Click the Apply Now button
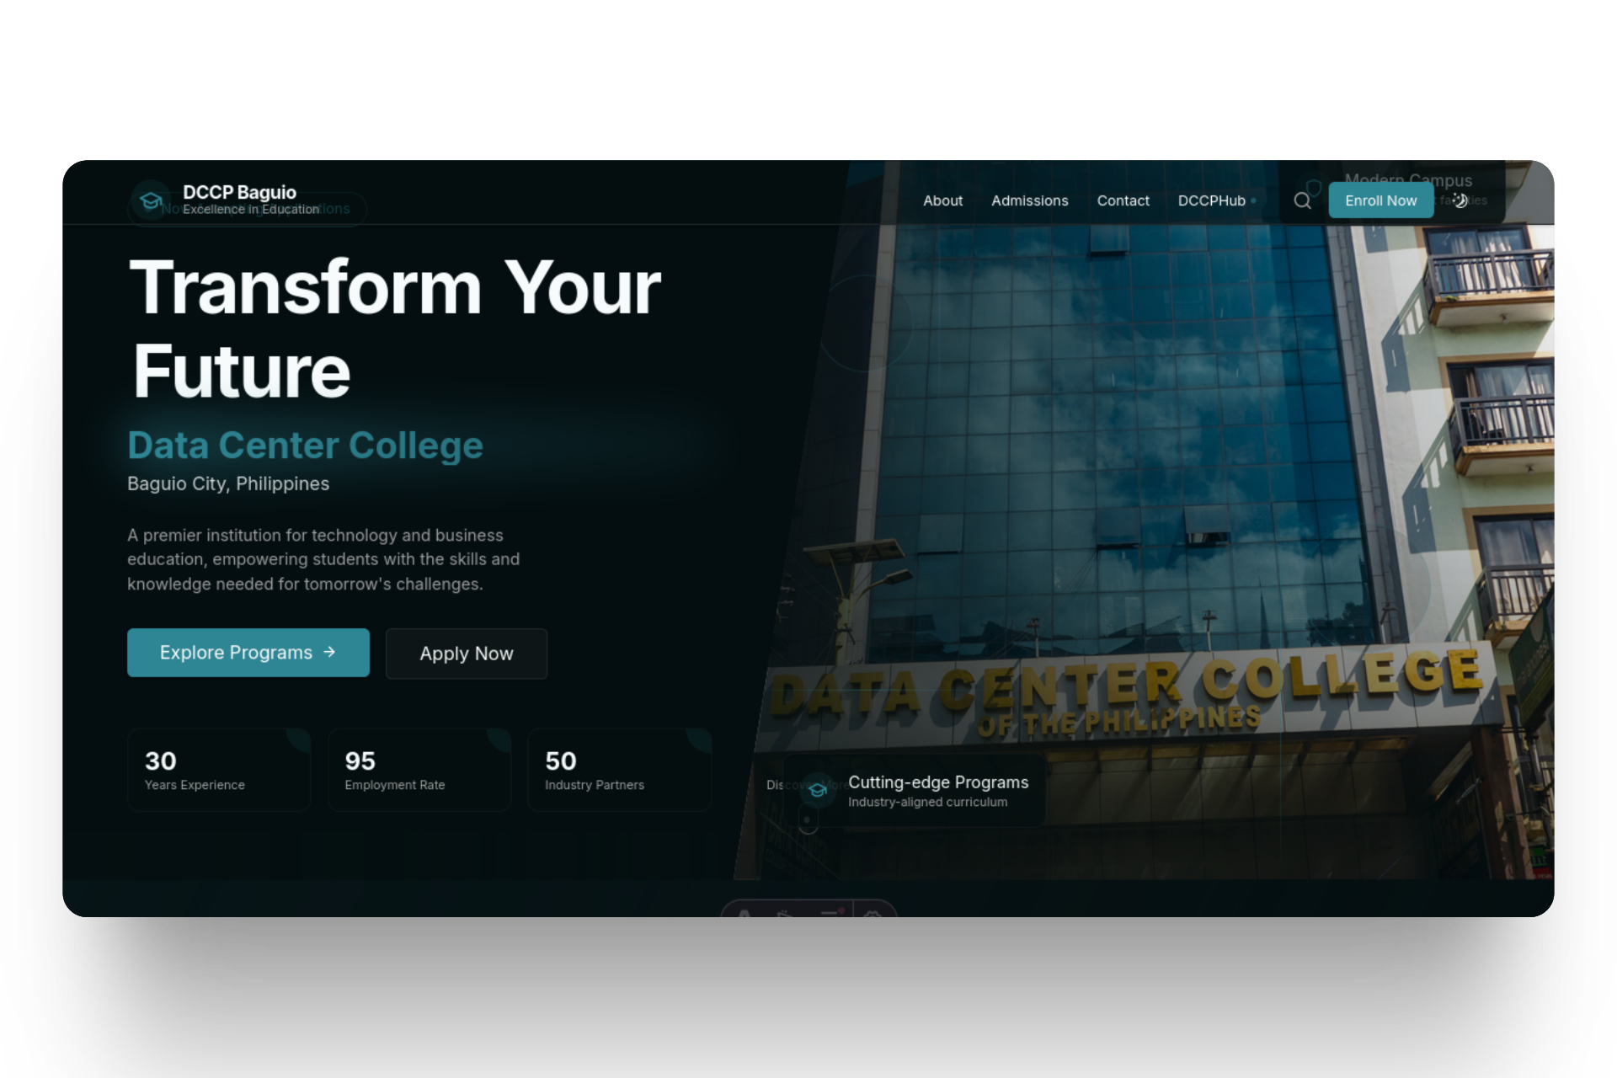 point(466,654)
